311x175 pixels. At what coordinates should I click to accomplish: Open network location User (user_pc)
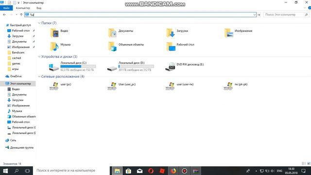click(121, 86)
